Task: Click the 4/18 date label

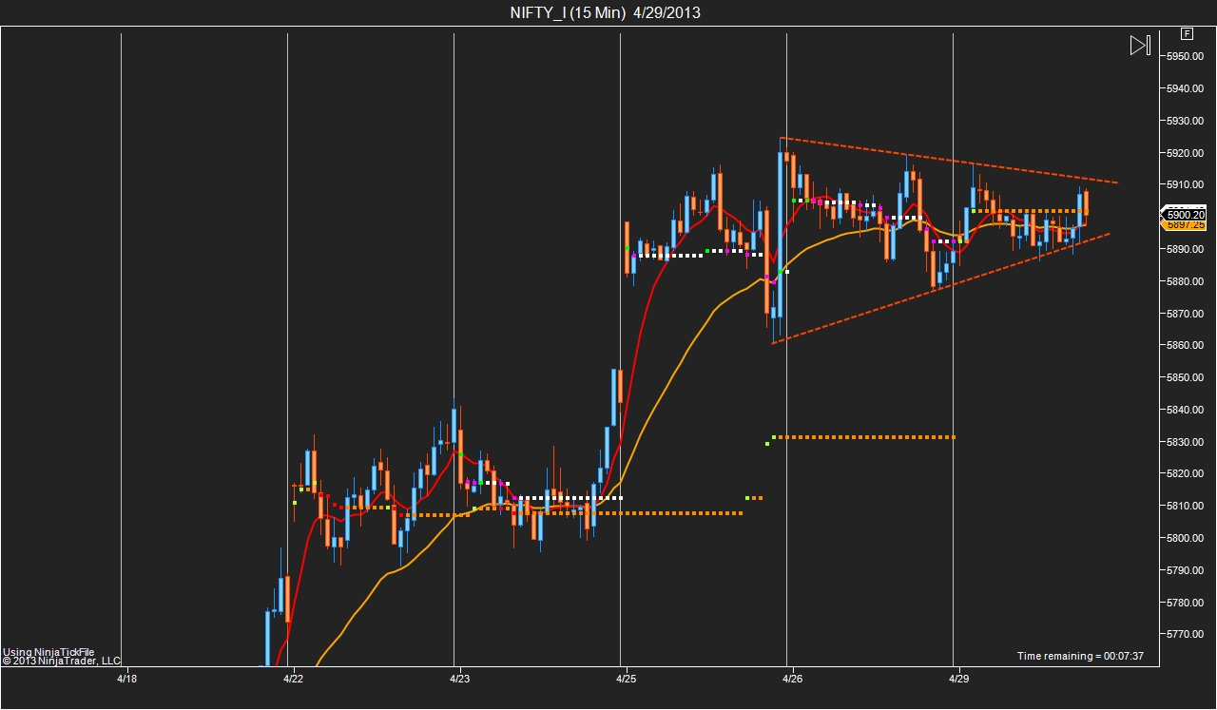Action: [x=127, y=680]
